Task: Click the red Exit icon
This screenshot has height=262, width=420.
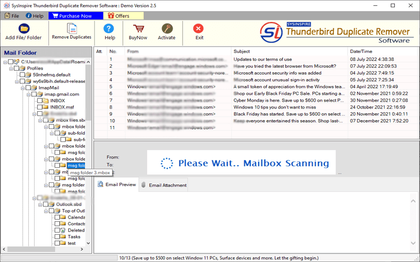Action: click(x=198, y=28)
